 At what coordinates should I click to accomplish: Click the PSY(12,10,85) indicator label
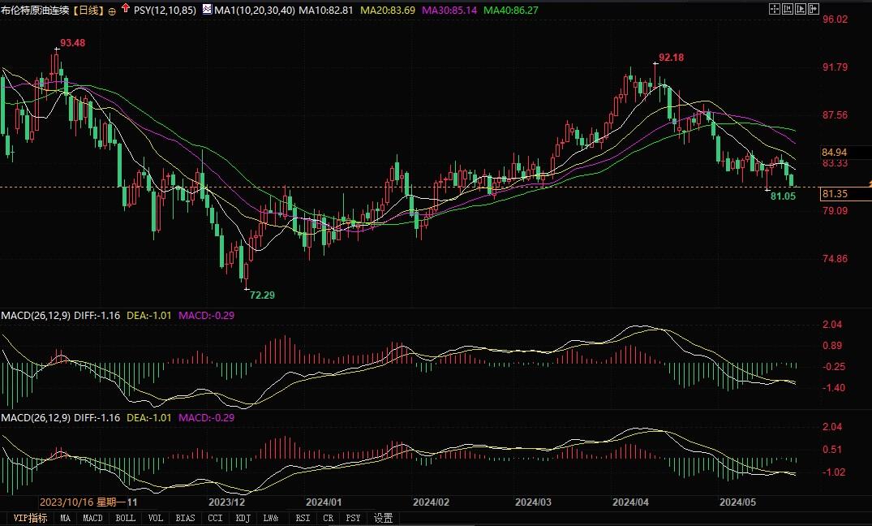(x=165, y=10)
